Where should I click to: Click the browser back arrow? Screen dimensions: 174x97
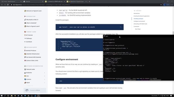(2, 5)
